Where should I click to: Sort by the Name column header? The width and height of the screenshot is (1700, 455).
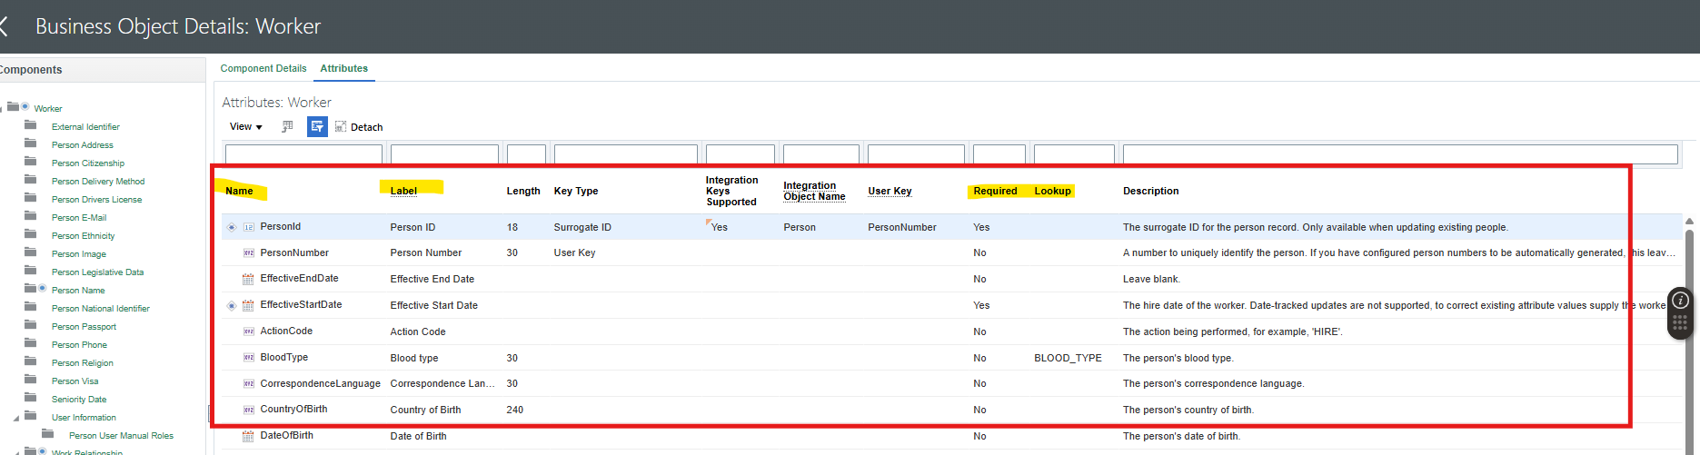[x=239, y=191]
